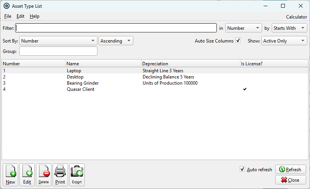This screenshot has width=310, height=189.
Task: Open the 'Ascending' sort order dropdown
Action: 116,41
